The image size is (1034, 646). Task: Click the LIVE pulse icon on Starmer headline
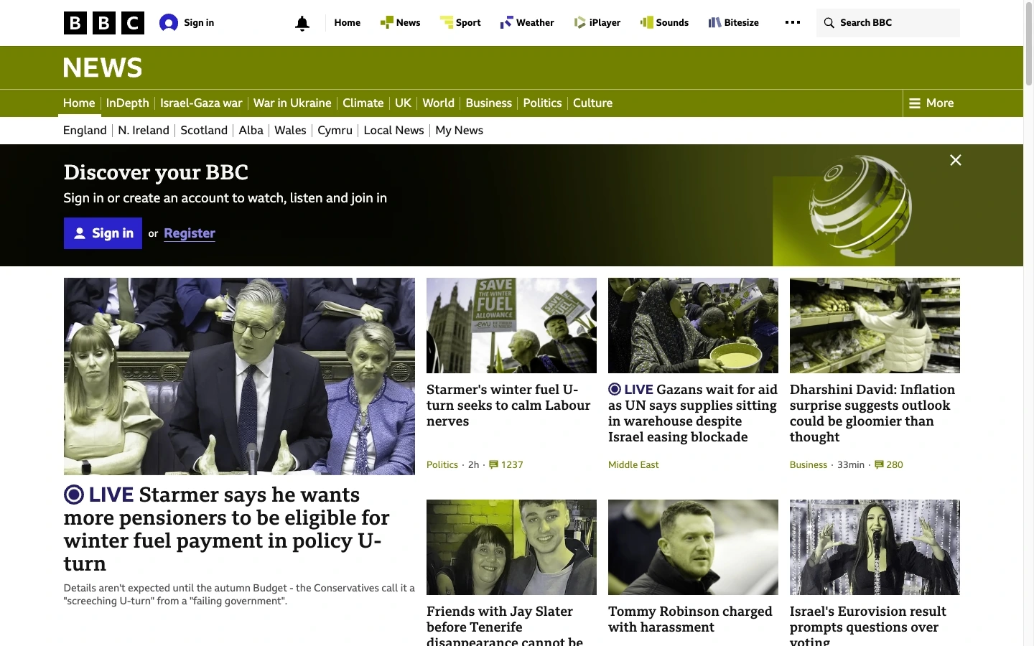pos(74,495)
